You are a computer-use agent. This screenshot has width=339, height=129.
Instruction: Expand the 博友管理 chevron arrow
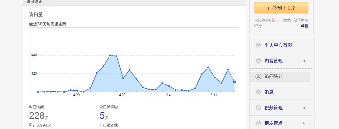(x=304, y=123)
